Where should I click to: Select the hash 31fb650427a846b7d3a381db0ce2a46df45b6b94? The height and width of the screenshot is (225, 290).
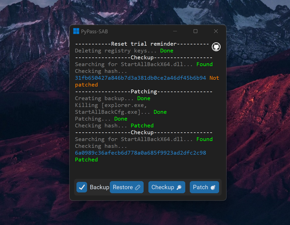pos(140,78)
